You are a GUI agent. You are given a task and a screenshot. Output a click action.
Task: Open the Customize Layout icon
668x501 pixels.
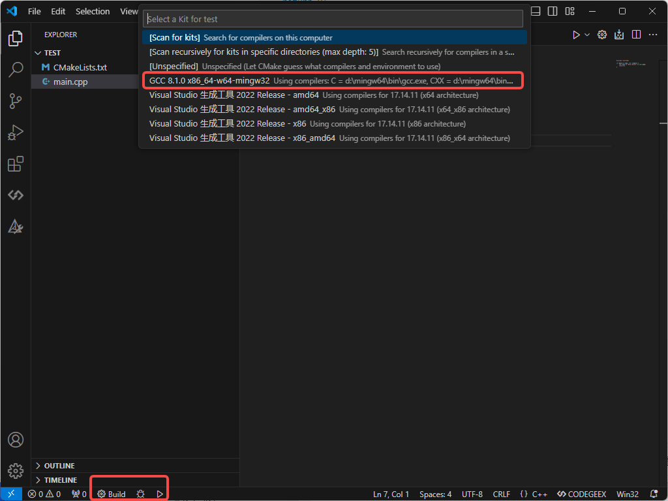click(570, 12)
